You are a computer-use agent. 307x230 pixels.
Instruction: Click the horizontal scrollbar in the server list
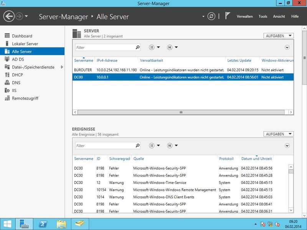[181, 112]
